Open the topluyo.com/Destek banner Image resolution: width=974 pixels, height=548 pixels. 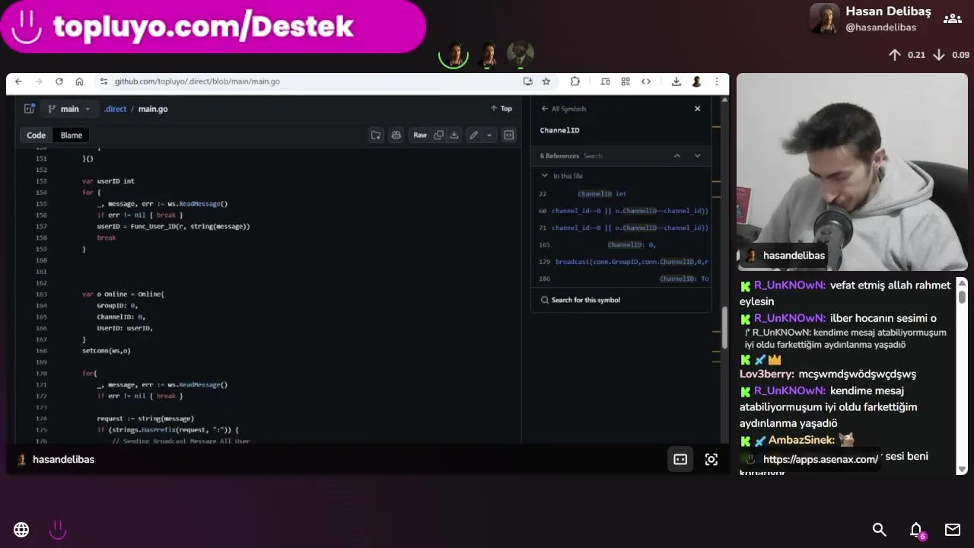coord(213,27)
